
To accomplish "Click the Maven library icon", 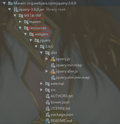I will pyautogui.click(x=10, y=3).
